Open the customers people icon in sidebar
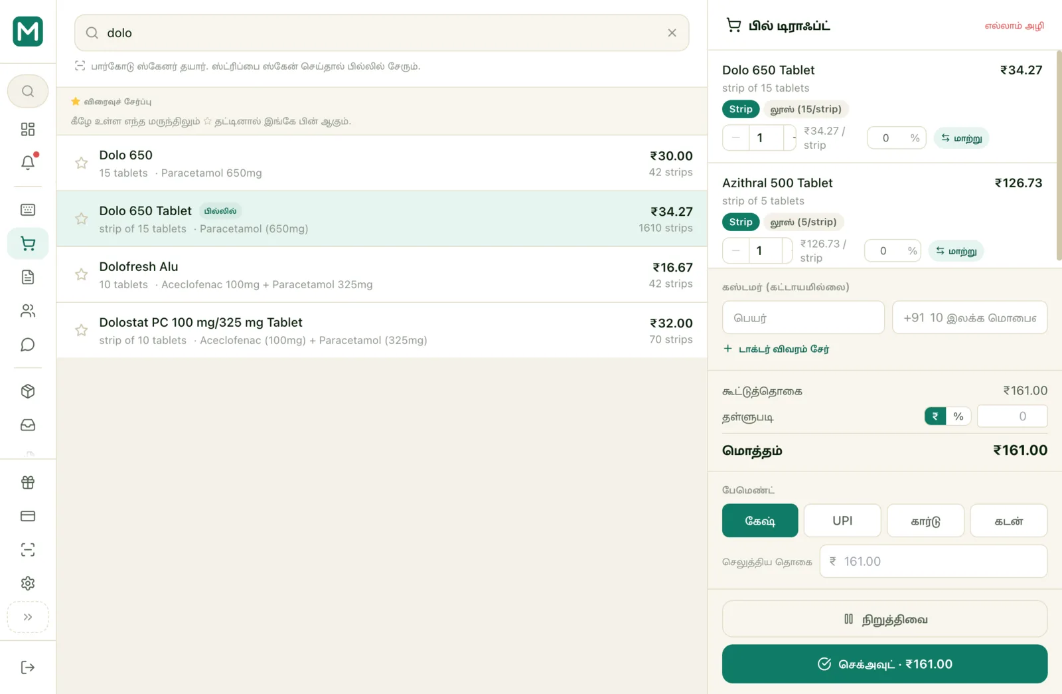The image size is (1062, 694). coord(28,311)
